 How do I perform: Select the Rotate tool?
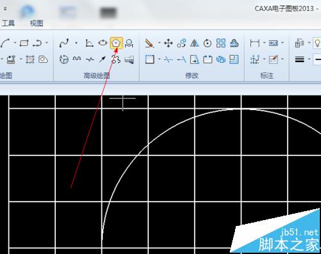pyautogui.click(x=207, y=43)
